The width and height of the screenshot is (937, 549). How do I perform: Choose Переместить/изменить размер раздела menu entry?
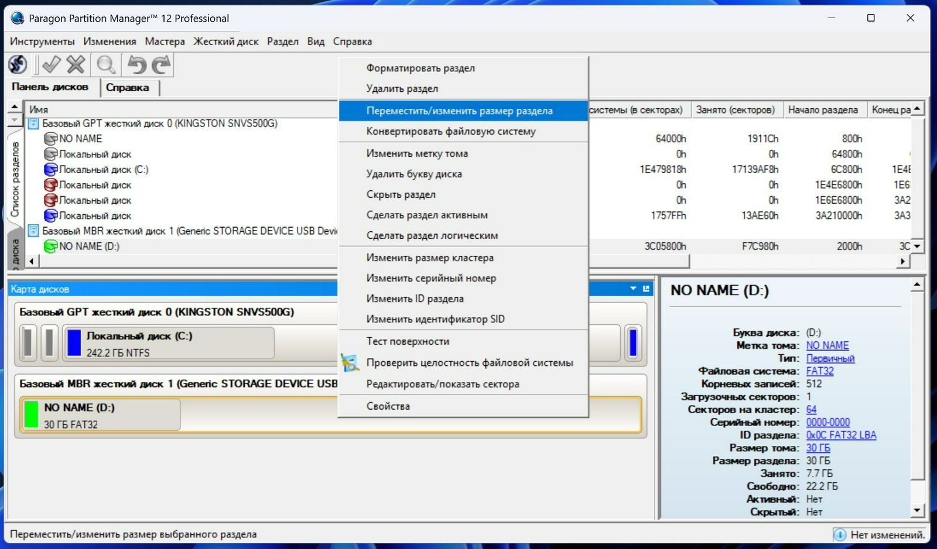459,111
